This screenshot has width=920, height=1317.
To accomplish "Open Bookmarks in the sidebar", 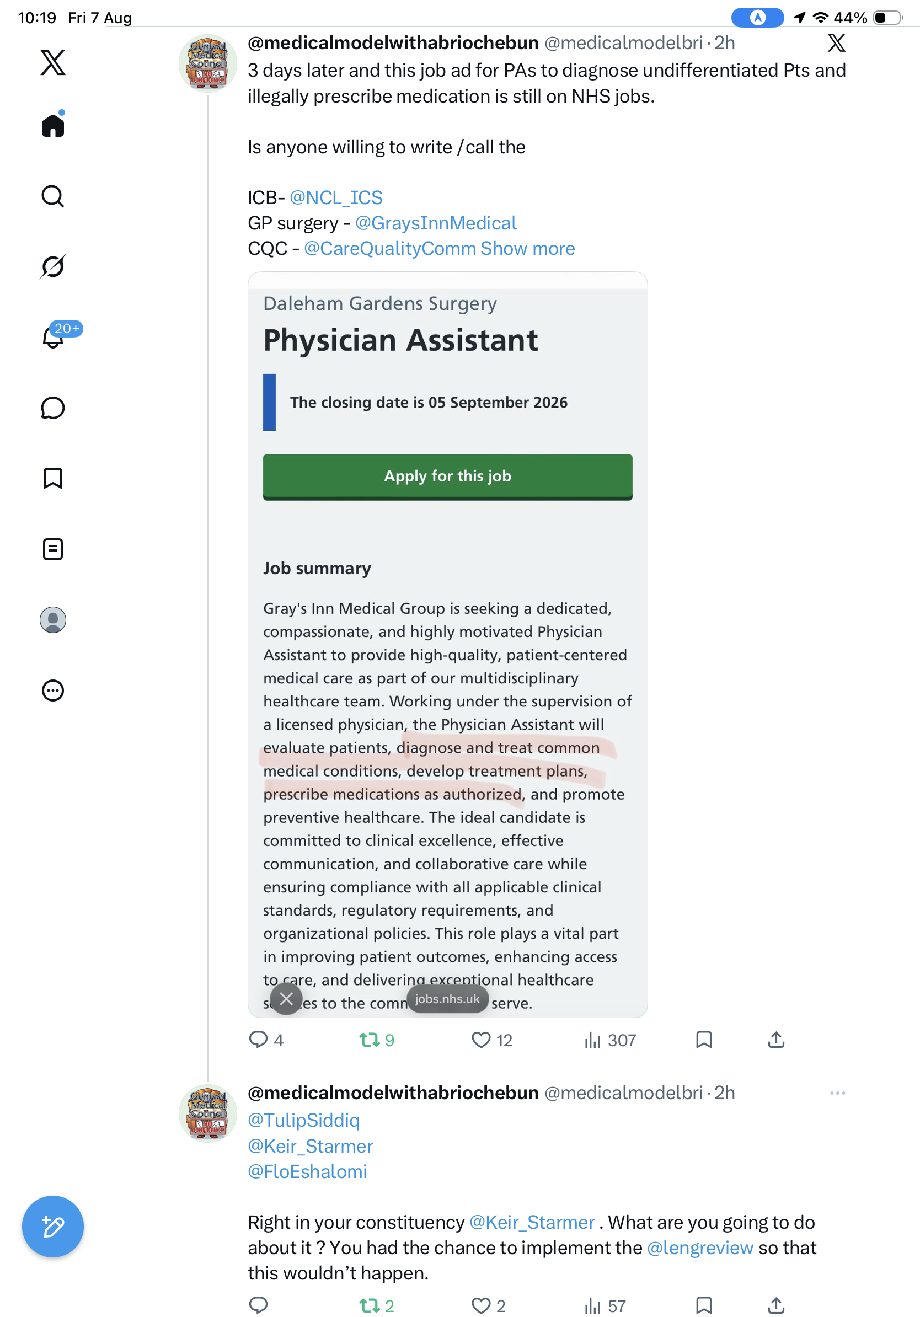I will [x=53, y=478].
